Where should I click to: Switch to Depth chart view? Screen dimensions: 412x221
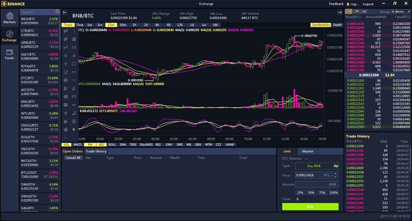coord(337,25)
